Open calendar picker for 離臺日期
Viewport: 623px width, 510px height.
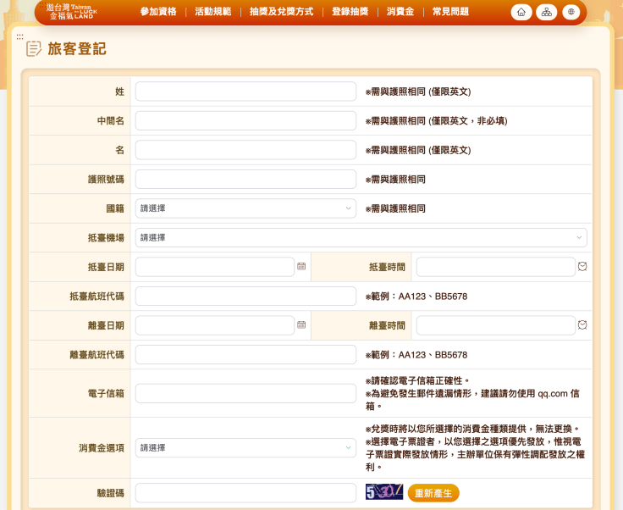pyautogui.click(x=301, y=324)
